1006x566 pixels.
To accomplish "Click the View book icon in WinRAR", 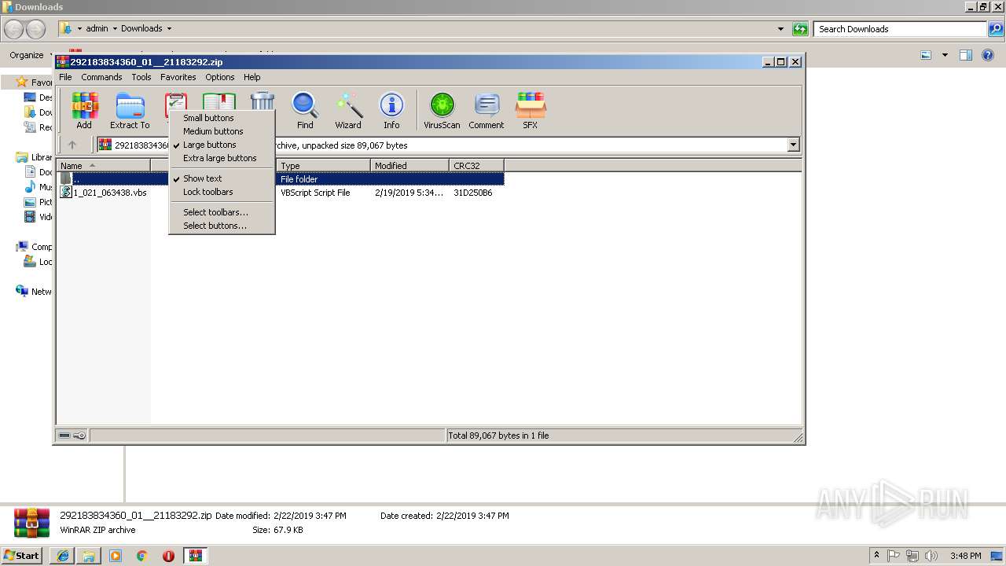I will pyautogui.click(x=218, y=101).
